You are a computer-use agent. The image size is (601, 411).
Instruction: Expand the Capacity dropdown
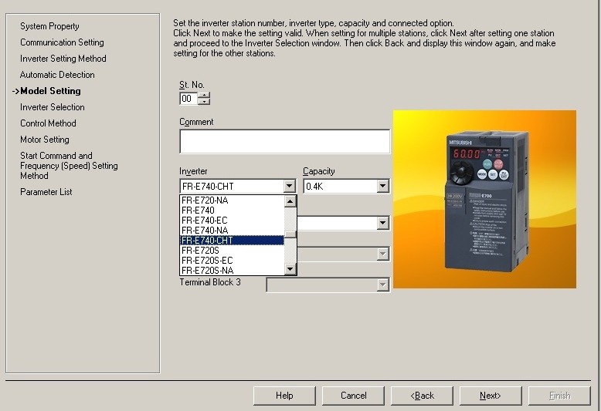pyautogui.click(x=382, y=186)
